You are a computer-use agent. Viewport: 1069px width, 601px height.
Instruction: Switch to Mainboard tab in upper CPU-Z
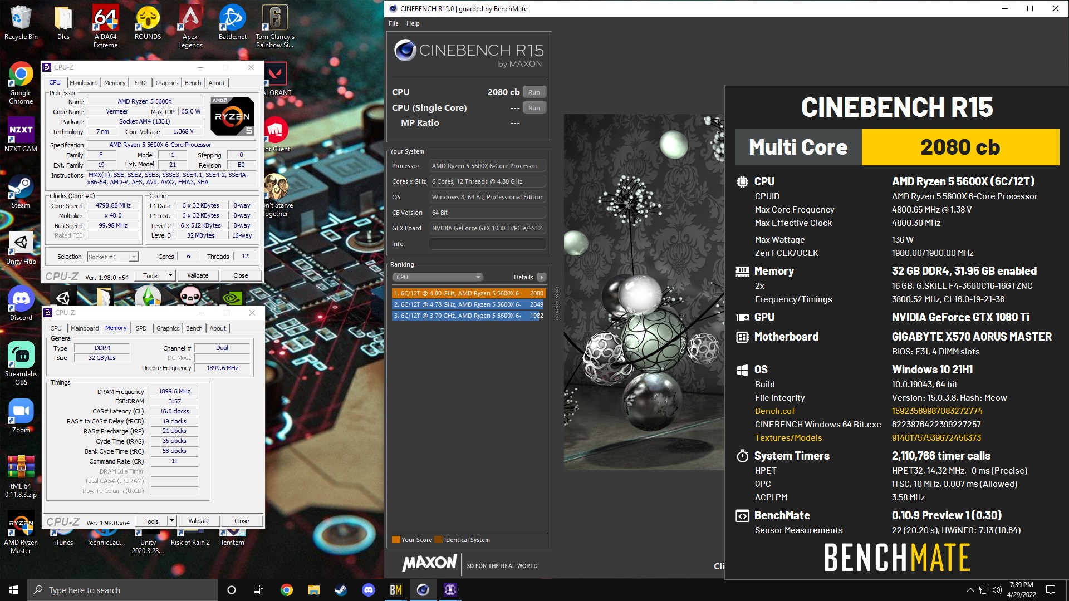pos(84,83)
